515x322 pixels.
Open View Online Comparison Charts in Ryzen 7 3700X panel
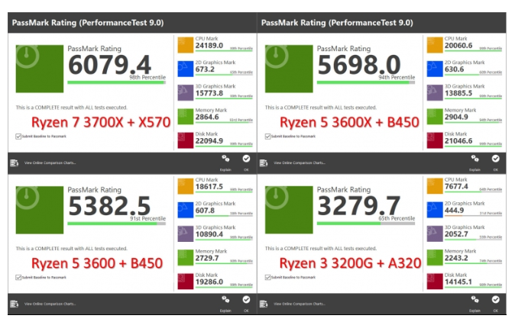[50, 163]
